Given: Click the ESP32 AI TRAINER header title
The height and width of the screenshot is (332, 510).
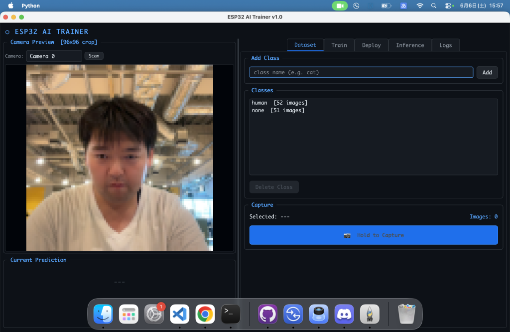Looking at the screenshot, I should point(51,31).
